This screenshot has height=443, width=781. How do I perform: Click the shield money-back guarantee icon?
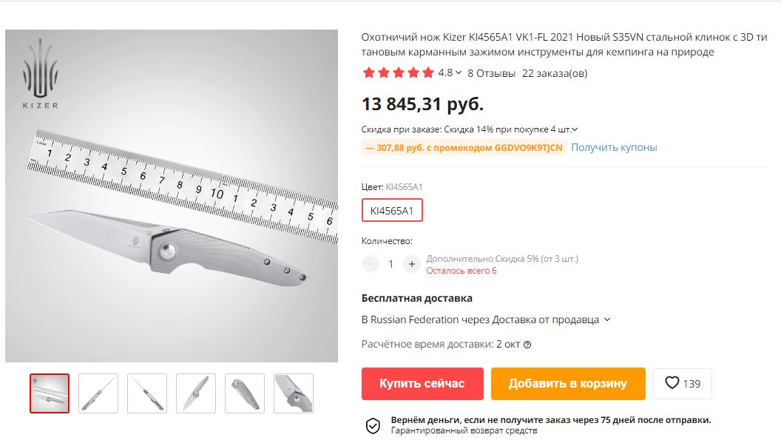pyautogui.click(x=373, y=425)
